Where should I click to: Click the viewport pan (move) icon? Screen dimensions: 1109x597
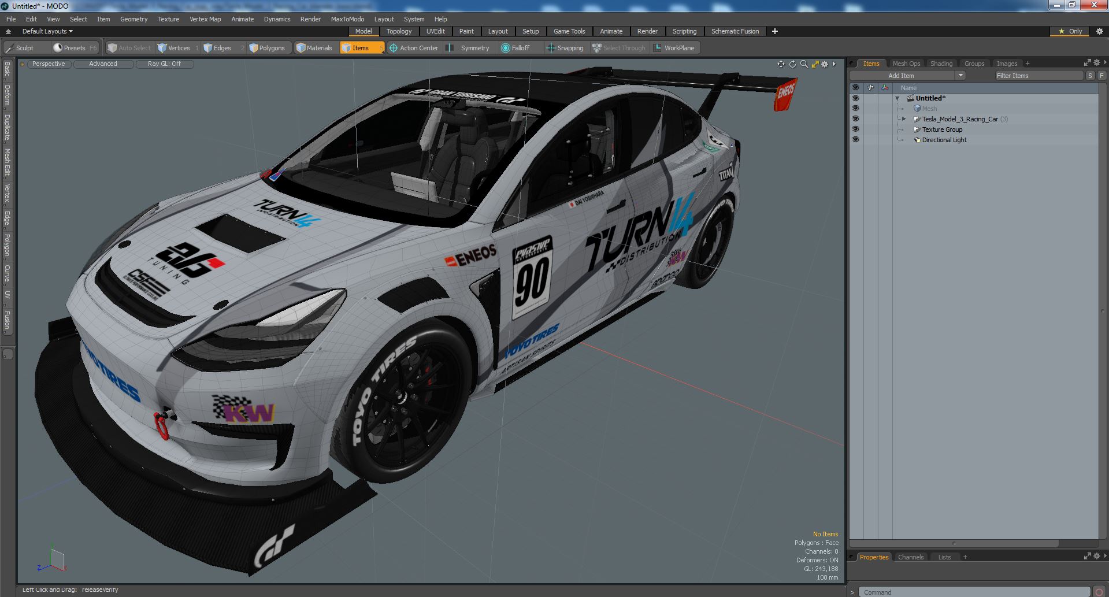(x=781, y=64)
